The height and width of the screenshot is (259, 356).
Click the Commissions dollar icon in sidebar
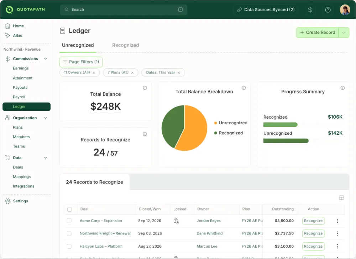(x=7, y=59)
